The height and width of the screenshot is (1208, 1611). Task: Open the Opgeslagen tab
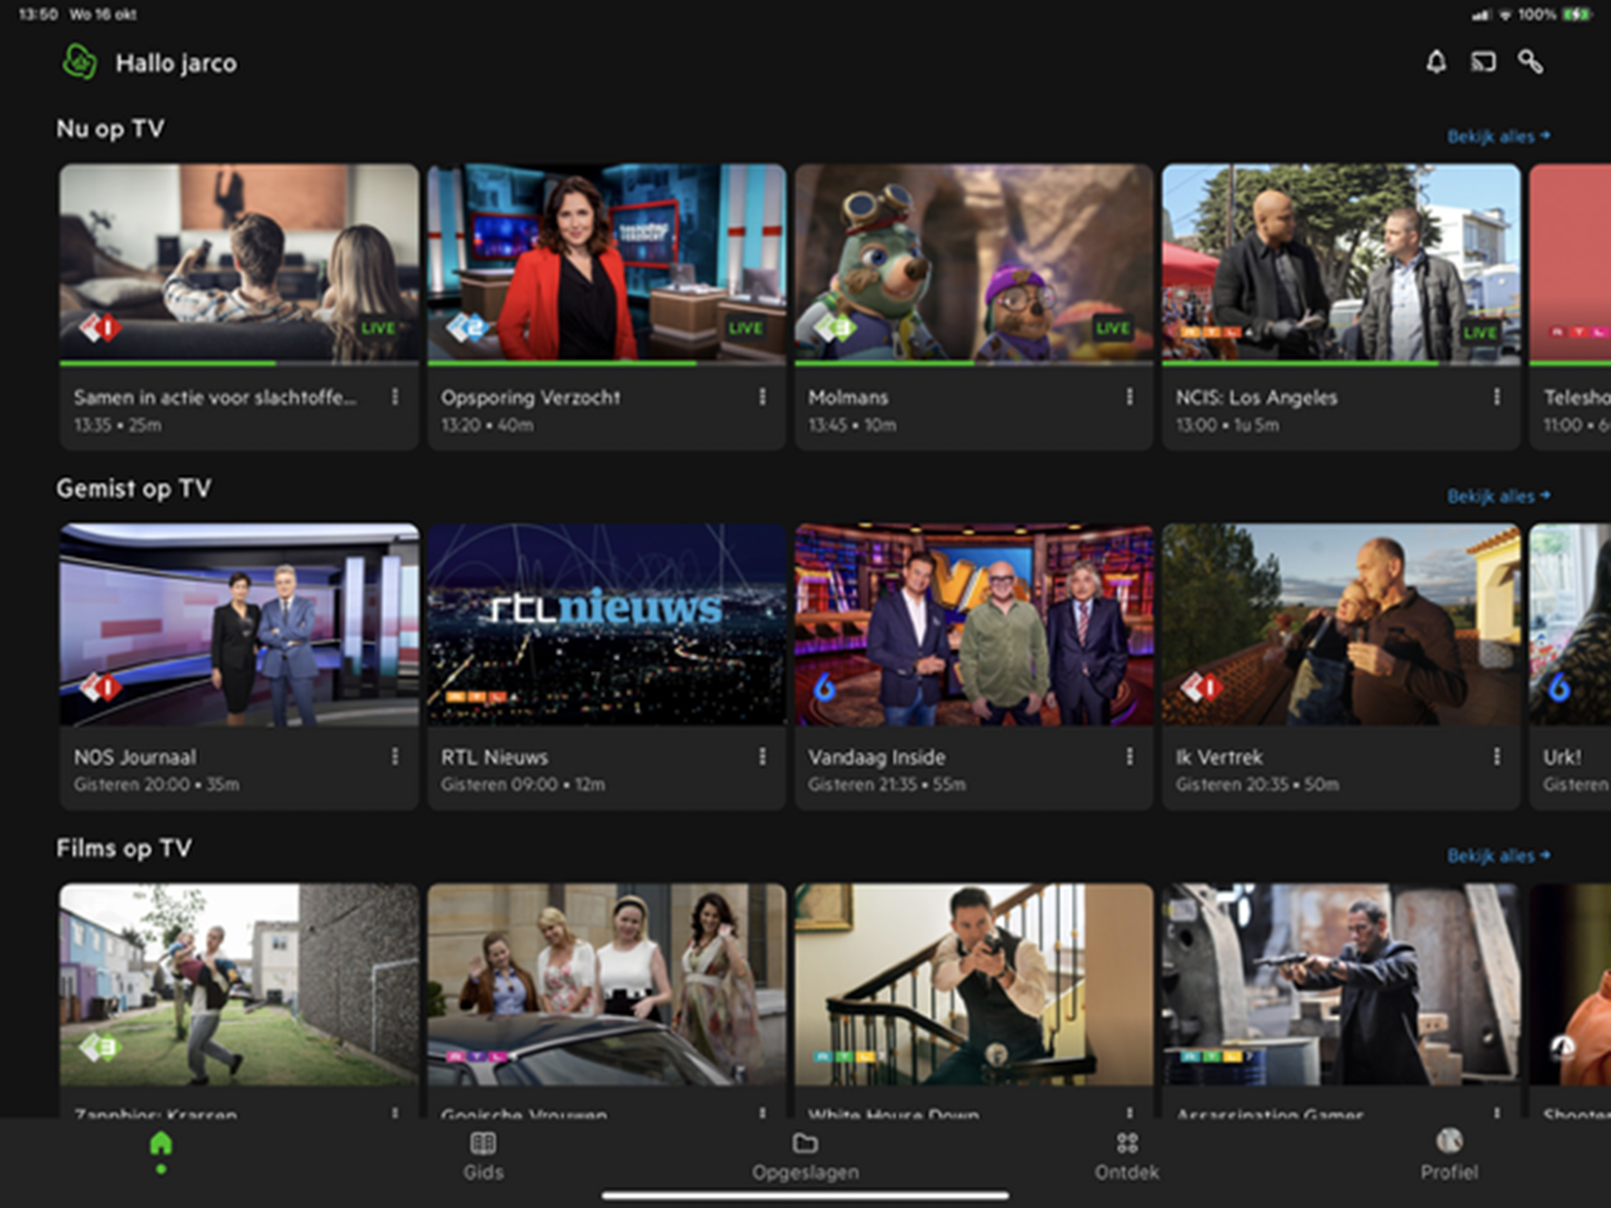[x=805, y=1155]
